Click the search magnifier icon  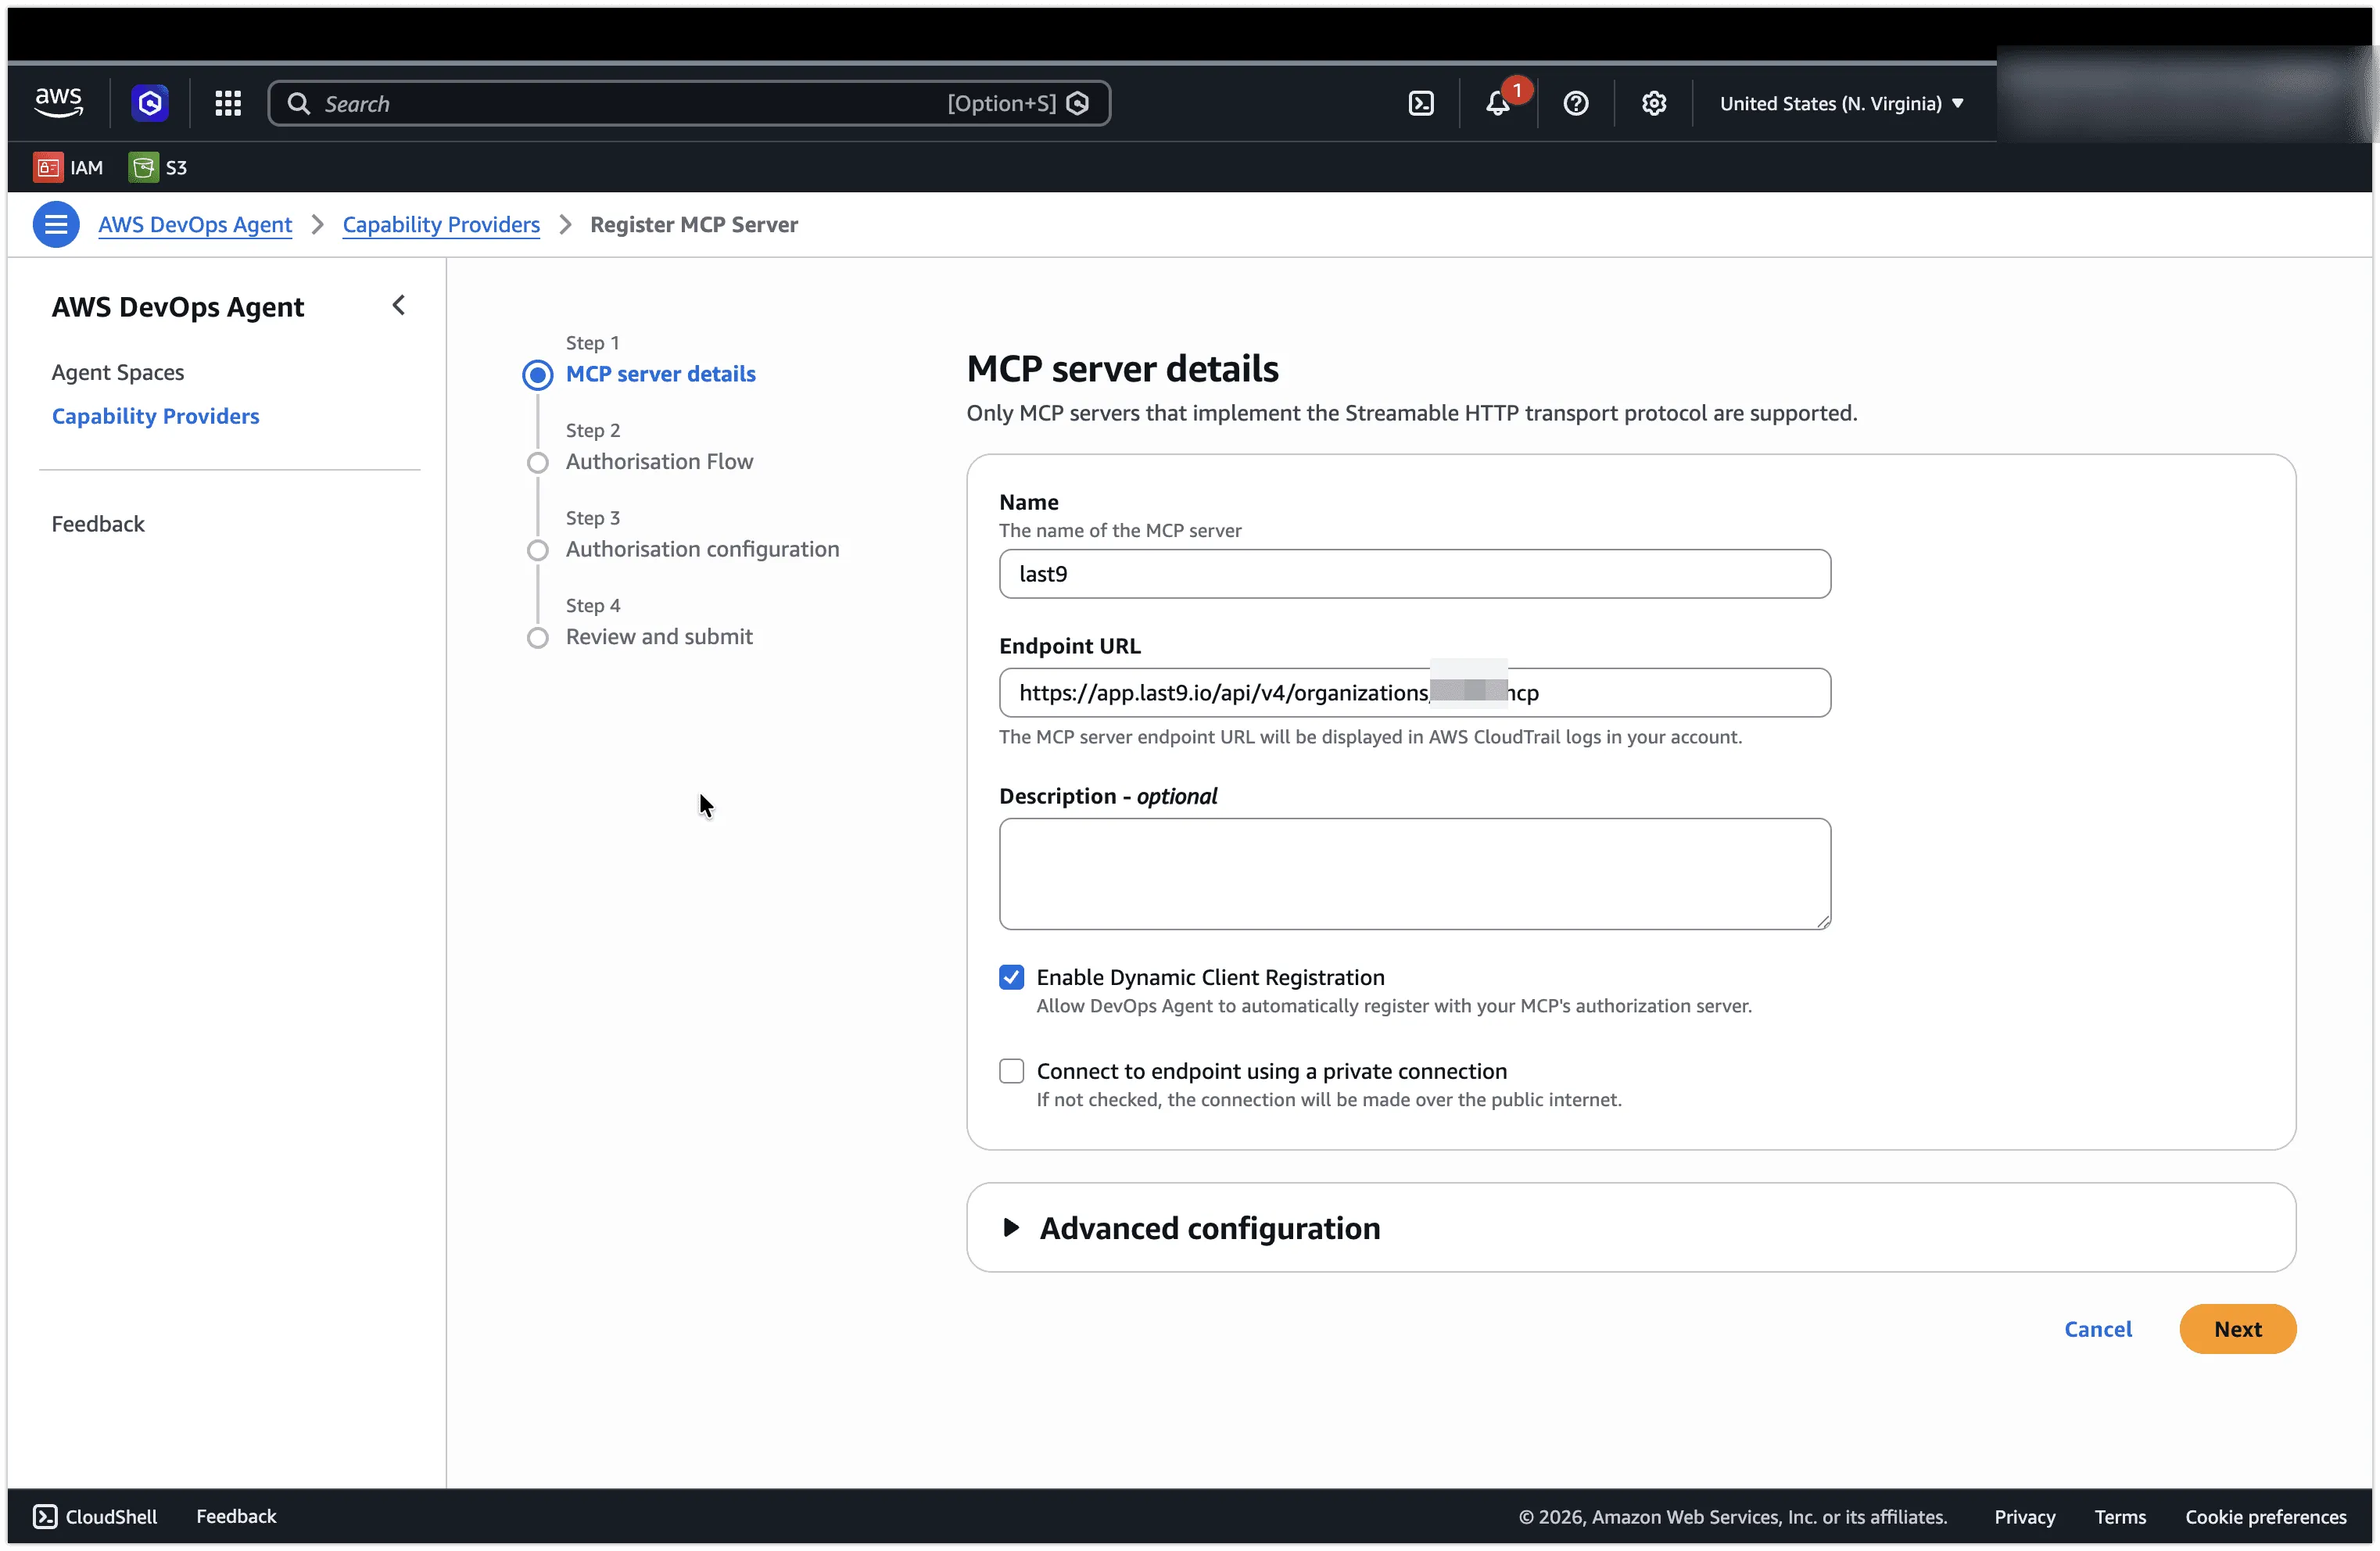pos(298,103)
